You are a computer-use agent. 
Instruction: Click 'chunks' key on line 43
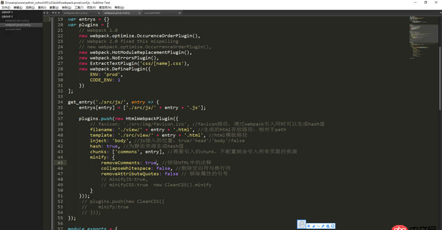[x=98, y=152]
